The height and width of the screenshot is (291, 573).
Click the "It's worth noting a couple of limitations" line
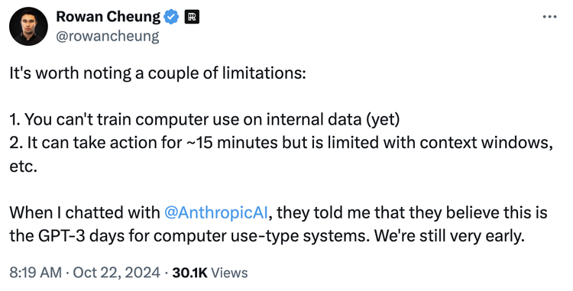[x=157, y=73]
